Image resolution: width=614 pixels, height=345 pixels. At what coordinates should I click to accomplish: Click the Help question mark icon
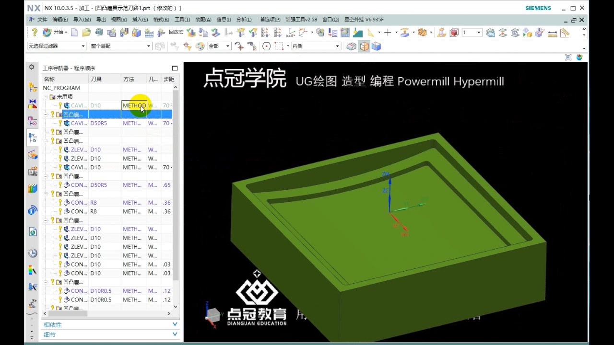pos(34,33)
